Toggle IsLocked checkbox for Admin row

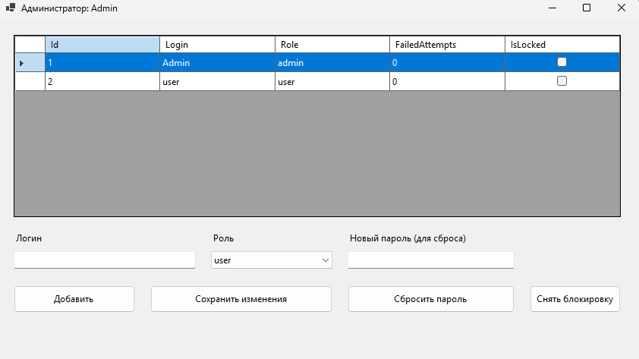[562, 62]
